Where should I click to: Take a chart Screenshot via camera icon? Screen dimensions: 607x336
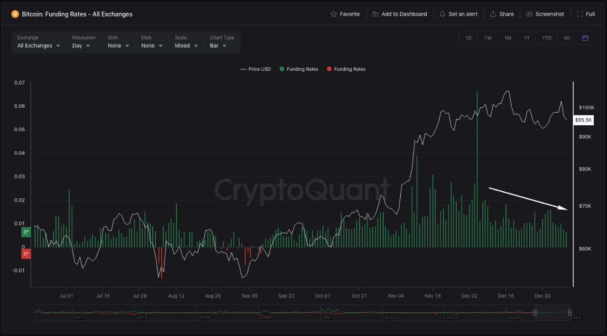529,14
